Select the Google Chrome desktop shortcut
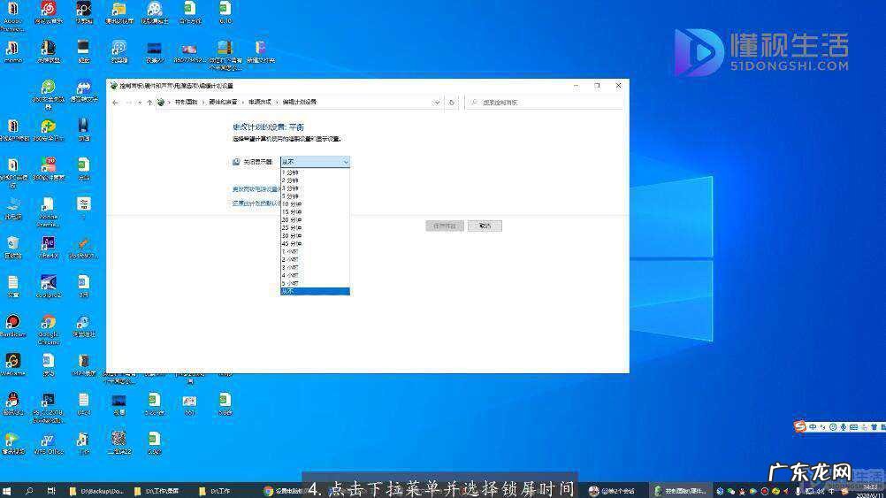The height and width of the screenshot is (498, 886). click(x=49, y=323)
